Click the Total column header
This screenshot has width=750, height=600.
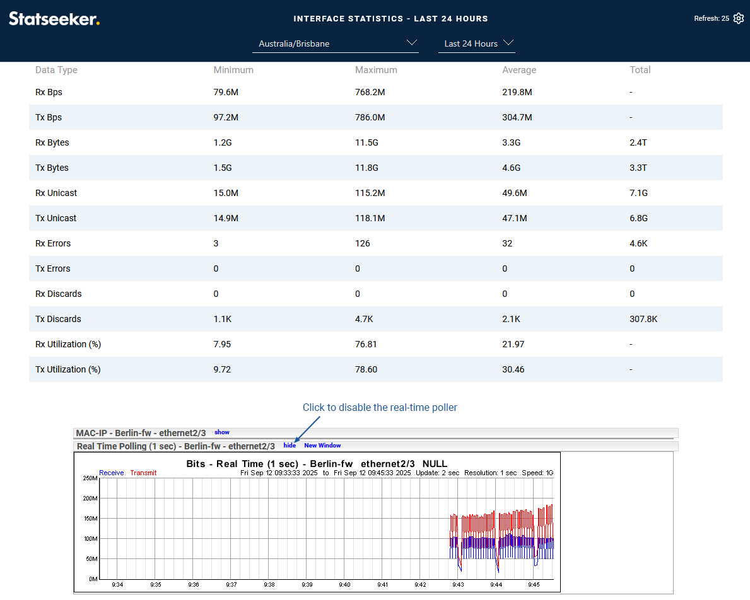tap(640, 70)
